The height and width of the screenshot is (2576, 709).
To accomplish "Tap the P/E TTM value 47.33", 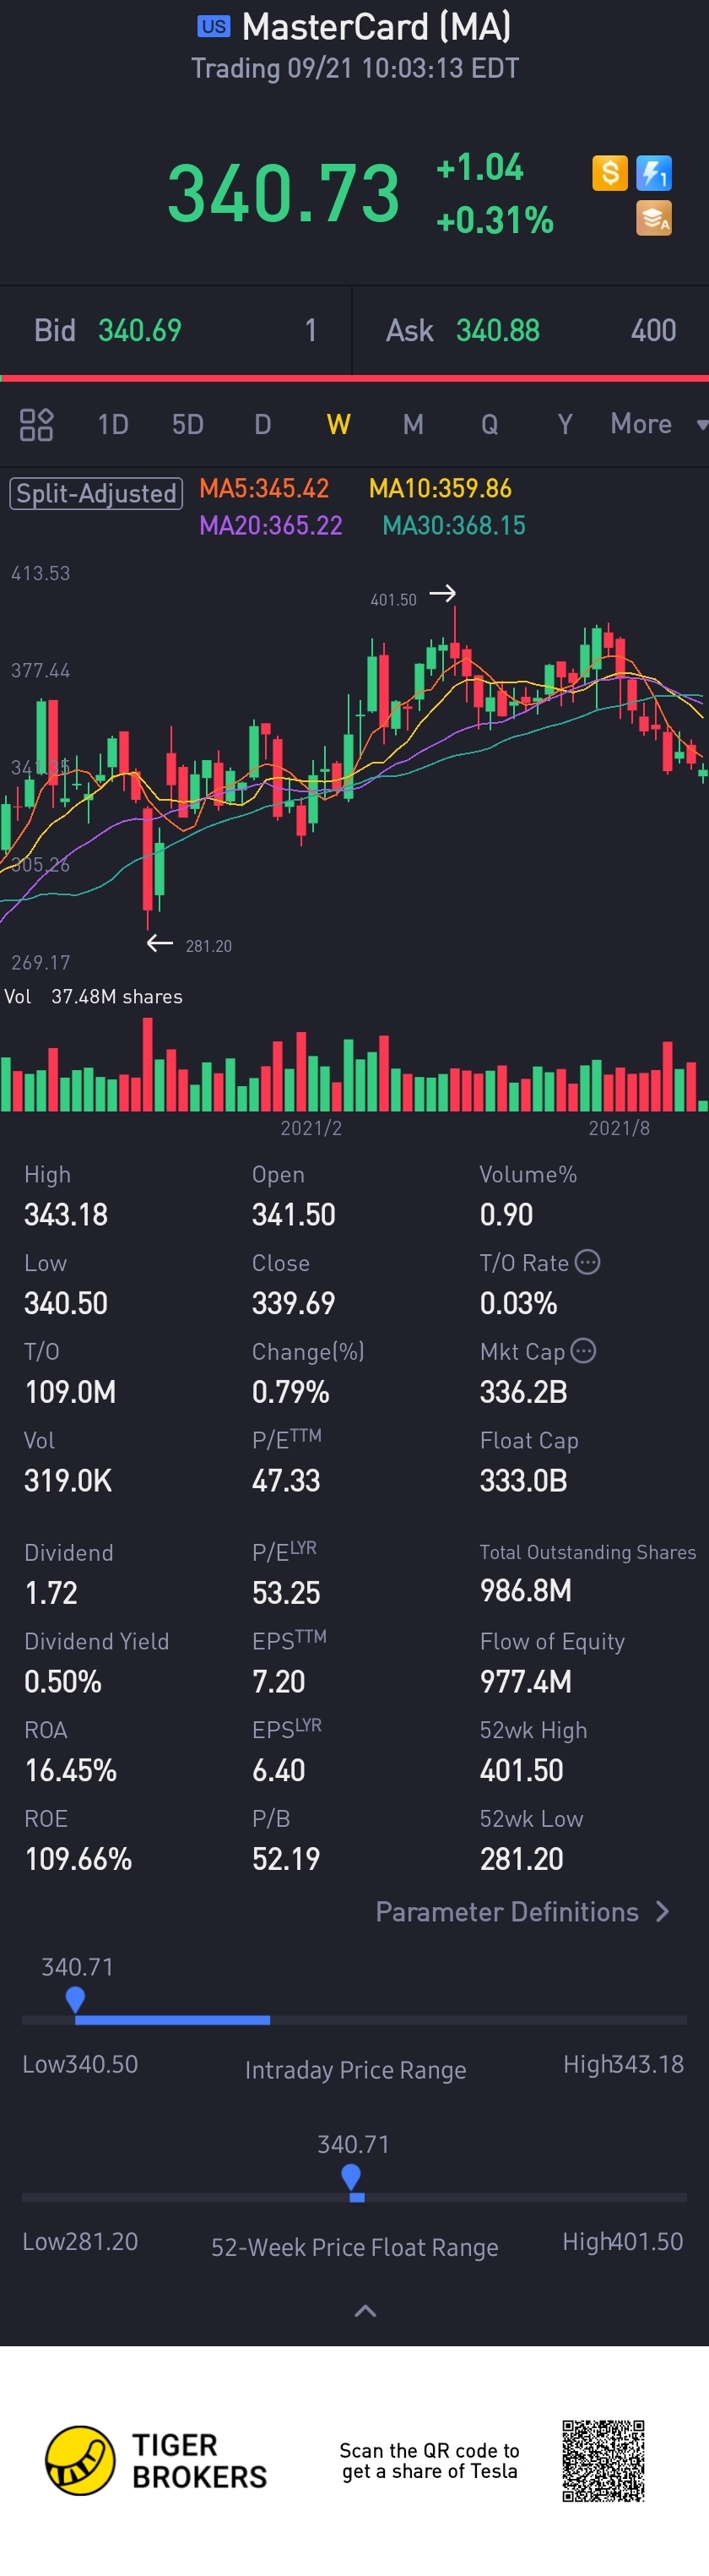I will [286, 1480].
